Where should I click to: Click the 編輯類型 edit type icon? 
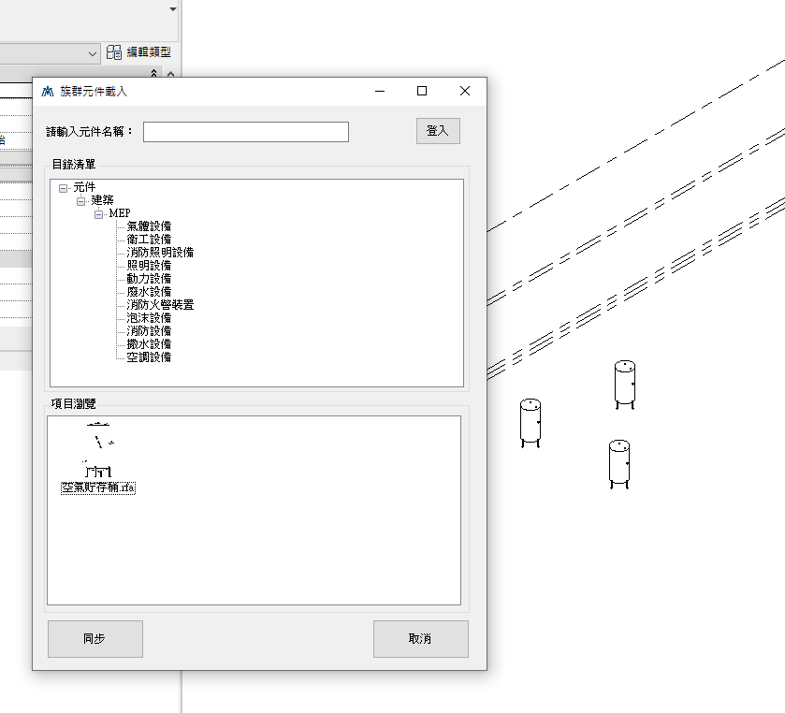(113, 53)
